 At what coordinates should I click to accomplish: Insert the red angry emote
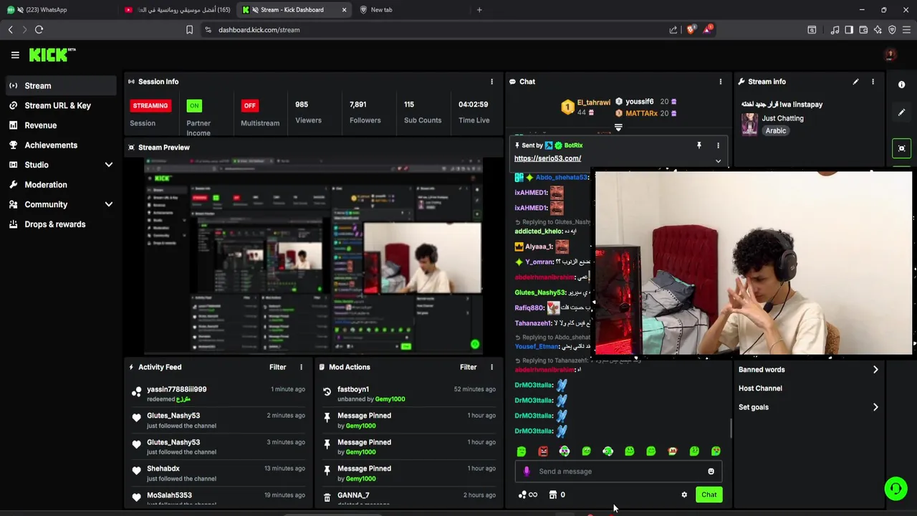(543, 451)
